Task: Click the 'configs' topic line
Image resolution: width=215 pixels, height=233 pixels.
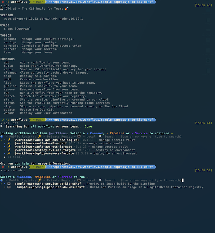Action: pyautogui.click(x=31, y=42)
